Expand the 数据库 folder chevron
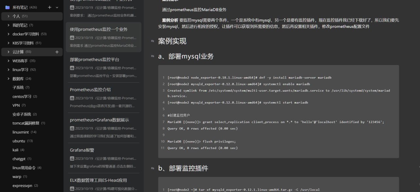The height and width of the screenshot is (192, 420). tap(9, 79)
